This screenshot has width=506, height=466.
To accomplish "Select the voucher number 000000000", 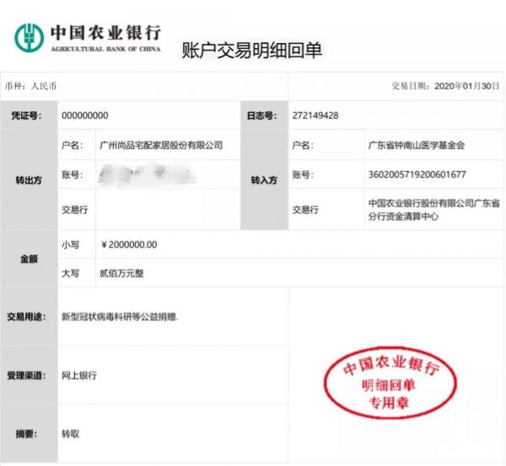I will pos(85,115).
